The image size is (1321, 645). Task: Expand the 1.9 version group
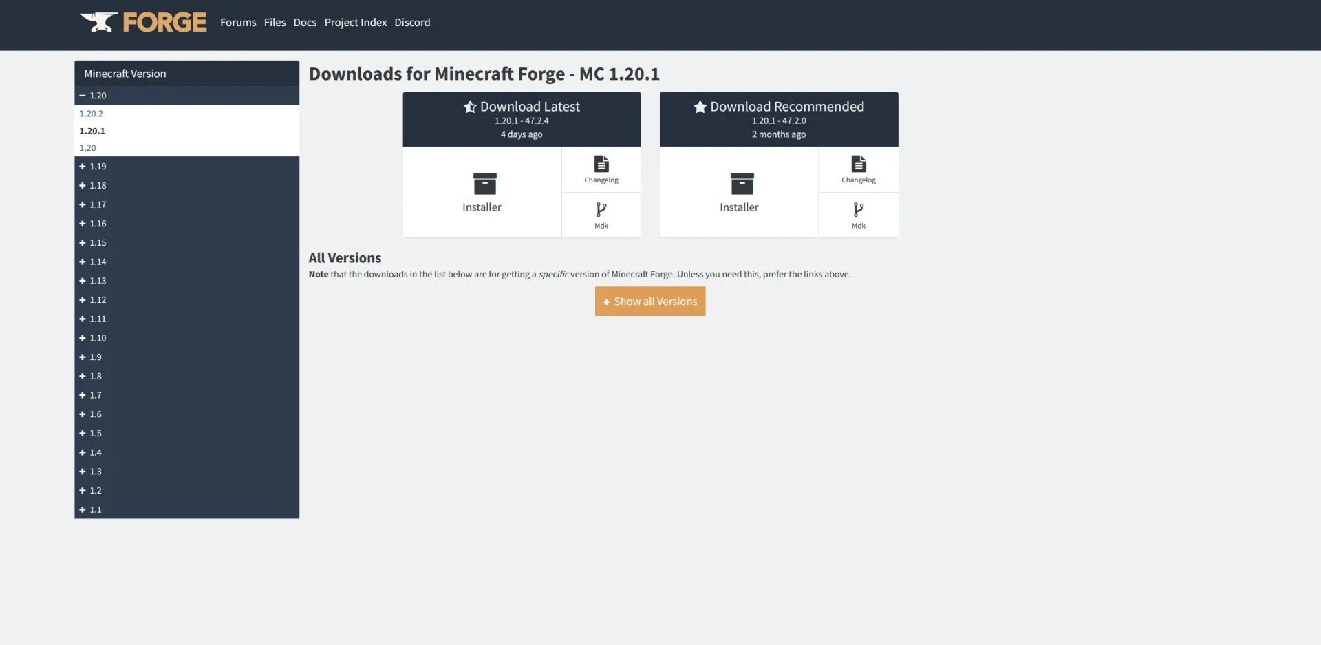[186, 357]
